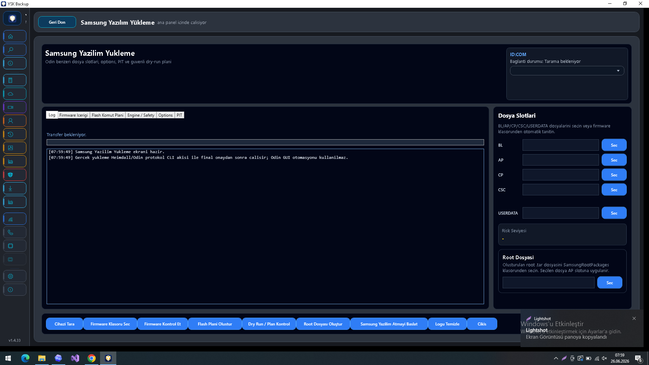Open the processor chip sidebar item
The image size is (649, 365).
tap(15, 246)
